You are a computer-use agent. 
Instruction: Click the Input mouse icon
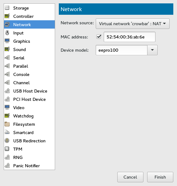coord(7,33)
